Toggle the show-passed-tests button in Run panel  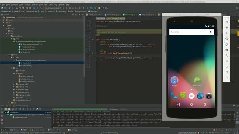click(x=6, y=109)
